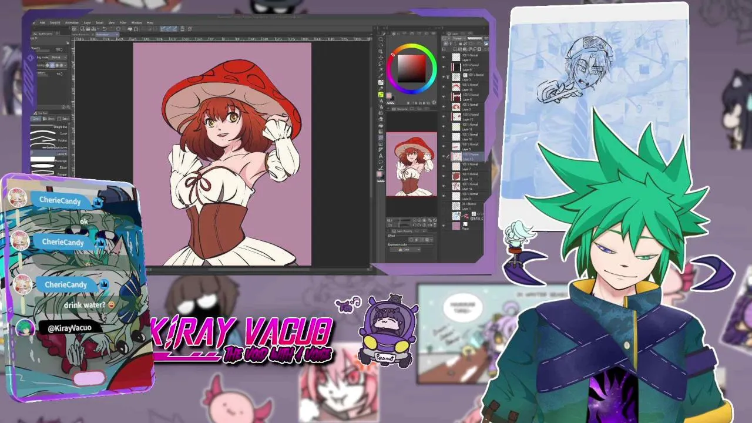Click Rotate left icon in Navigator

tap(414, 225)
